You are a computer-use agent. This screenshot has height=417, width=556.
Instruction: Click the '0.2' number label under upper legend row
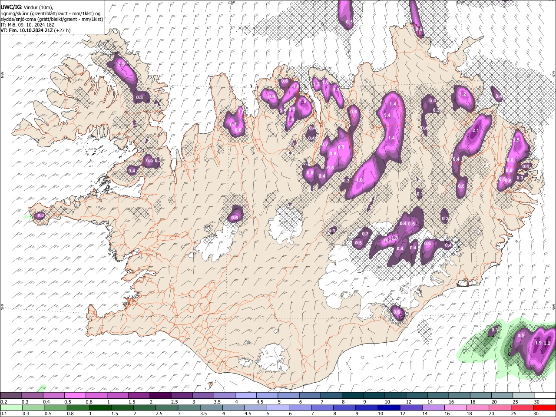pyautogui.click(x=3, y=402)
